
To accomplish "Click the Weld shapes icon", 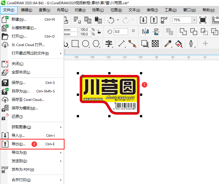I will coord(183,31).
